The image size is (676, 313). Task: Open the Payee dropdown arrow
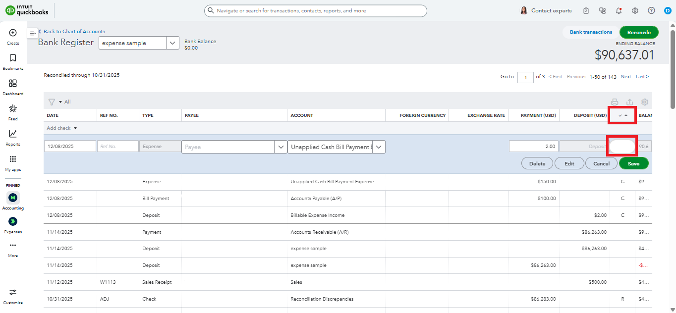click(281, 147)
